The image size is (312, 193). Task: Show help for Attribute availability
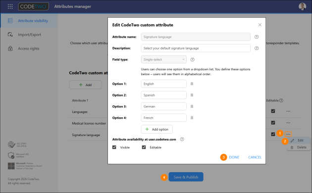pos(182,139)
